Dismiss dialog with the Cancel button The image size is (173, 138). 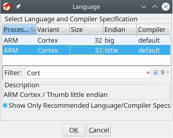99,130
